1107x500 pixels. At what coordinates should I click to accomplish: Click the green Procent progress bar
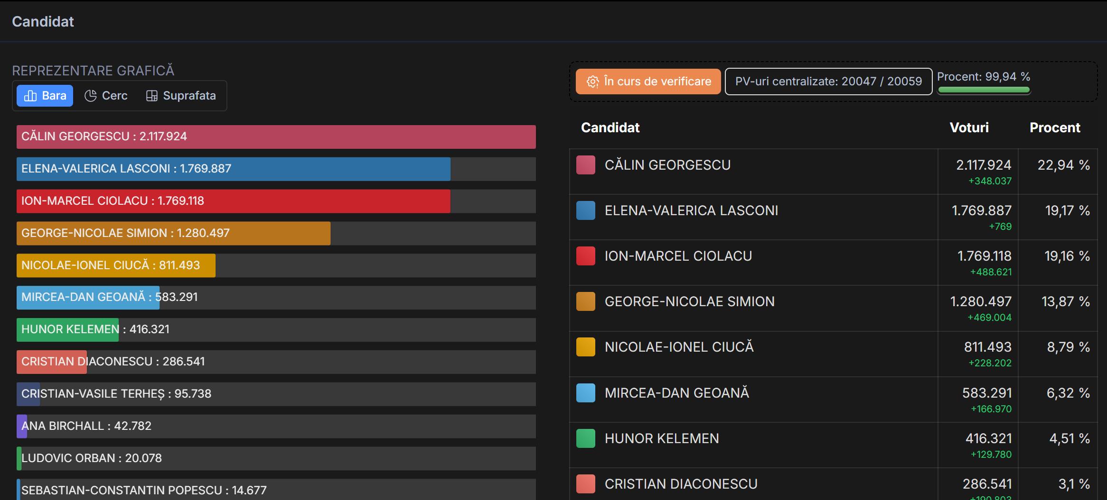point(984,90)
